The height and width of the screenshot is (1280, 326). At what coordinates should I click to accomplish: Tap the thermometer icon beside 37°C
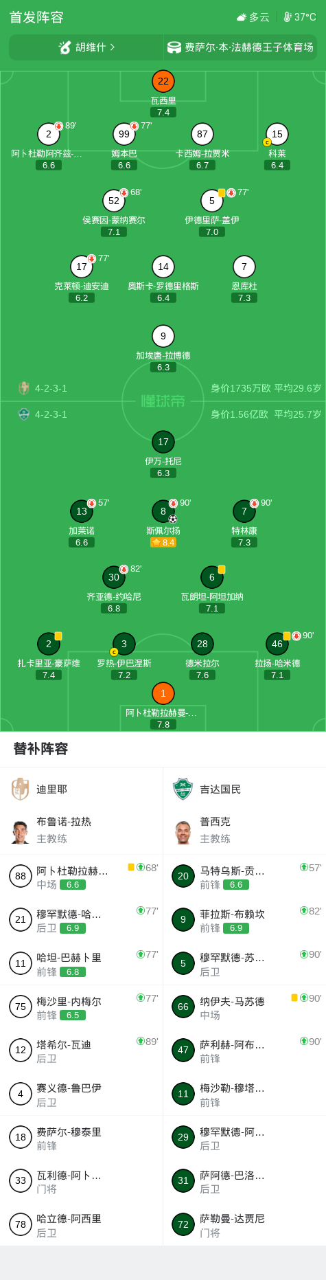288,17
